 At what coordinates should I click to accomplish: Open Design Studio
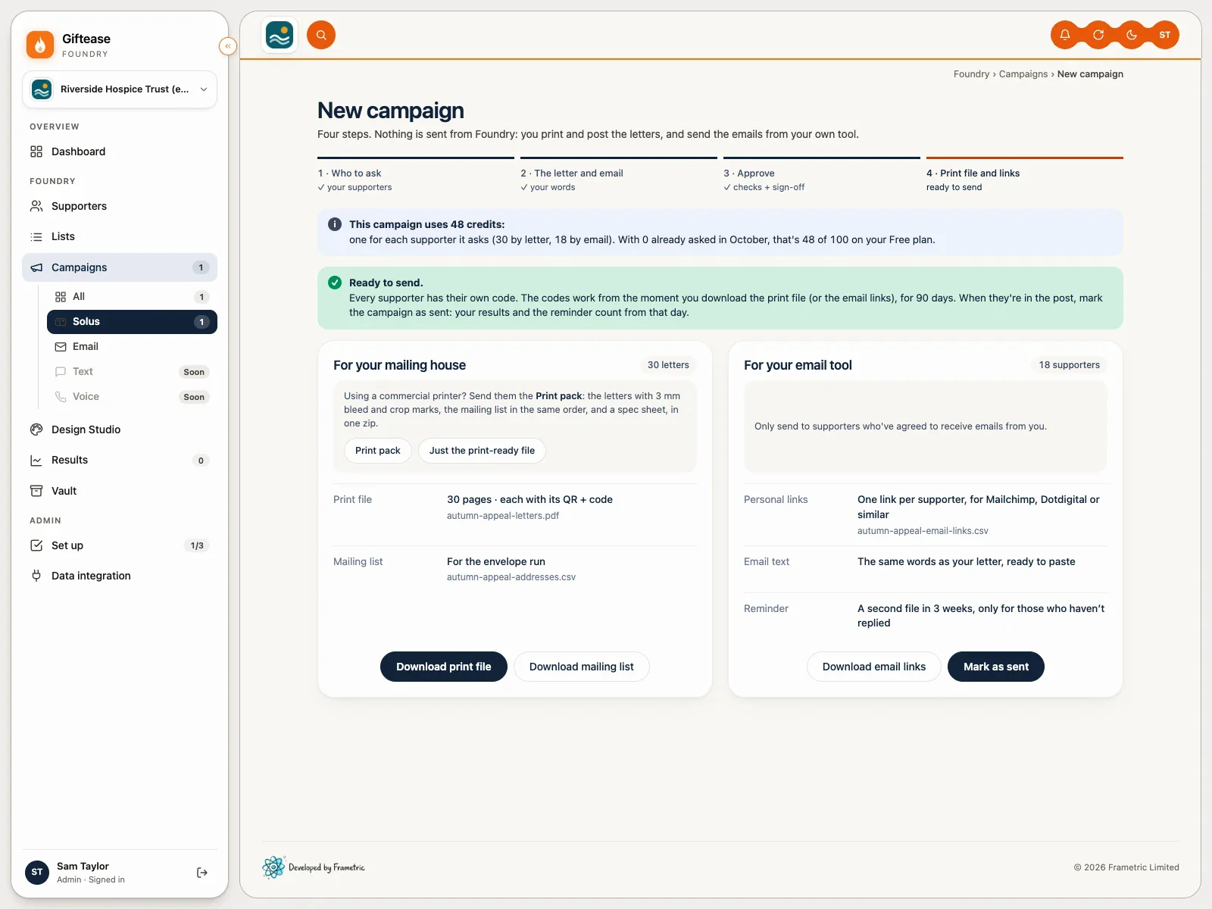coord(120,430)
